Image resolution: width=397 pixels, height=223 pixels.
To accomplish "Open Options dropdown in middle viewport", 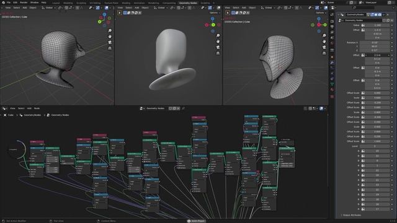I will [x=215, y=12].
